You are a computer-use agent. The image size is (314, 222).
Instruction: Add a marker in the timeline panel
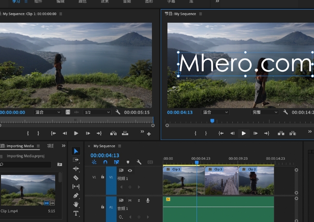(x=128, y=162)
